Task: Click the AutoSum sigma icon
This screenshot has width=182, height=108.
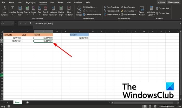Action: click(13, 8)
